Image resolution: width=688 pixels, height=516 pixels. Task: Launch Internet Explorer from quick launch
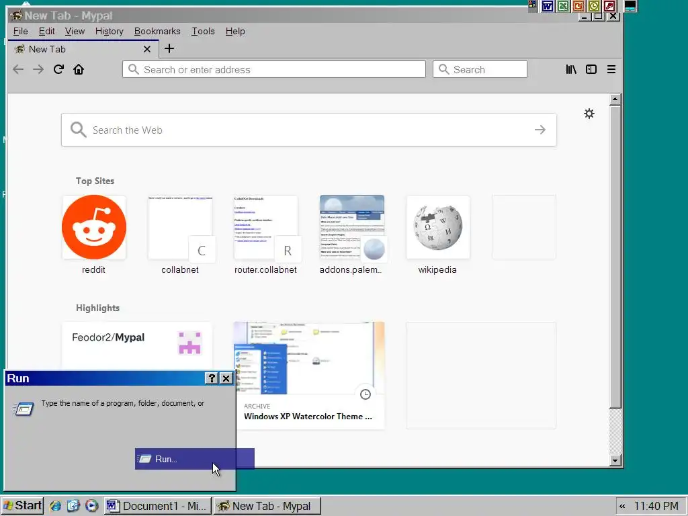point(55,505)
